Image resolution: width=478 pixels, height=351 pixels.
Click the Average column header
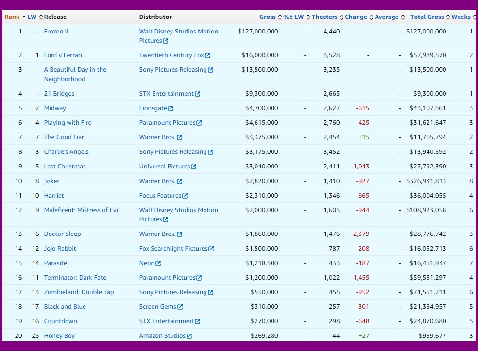[x=387, y=17]
